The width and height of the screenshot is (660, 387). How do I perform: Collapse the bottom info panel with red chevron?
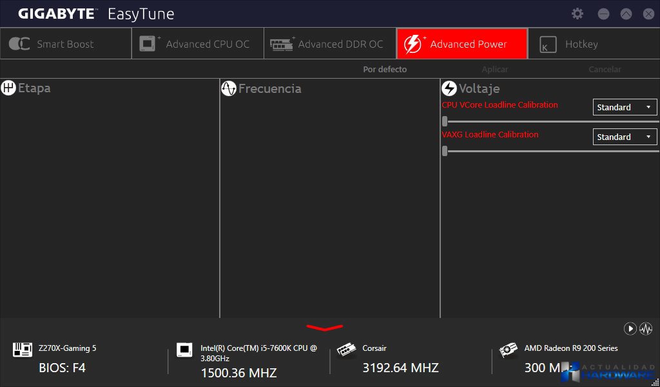(325, 328)
